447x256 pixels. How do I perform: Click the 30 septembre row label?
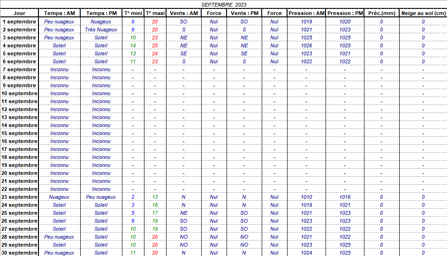click(19, 253)
